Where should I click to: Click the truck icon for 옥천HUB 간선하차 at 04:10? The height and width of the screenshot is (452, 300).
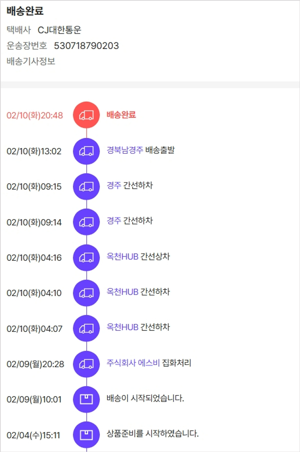tap(86, 293)
